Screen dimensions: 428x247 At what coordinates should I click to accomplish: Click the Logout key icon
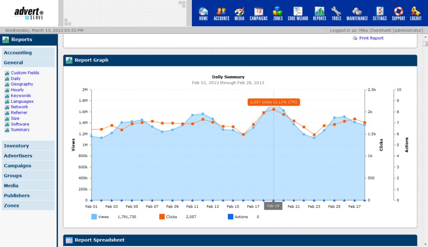coord(416,14)
